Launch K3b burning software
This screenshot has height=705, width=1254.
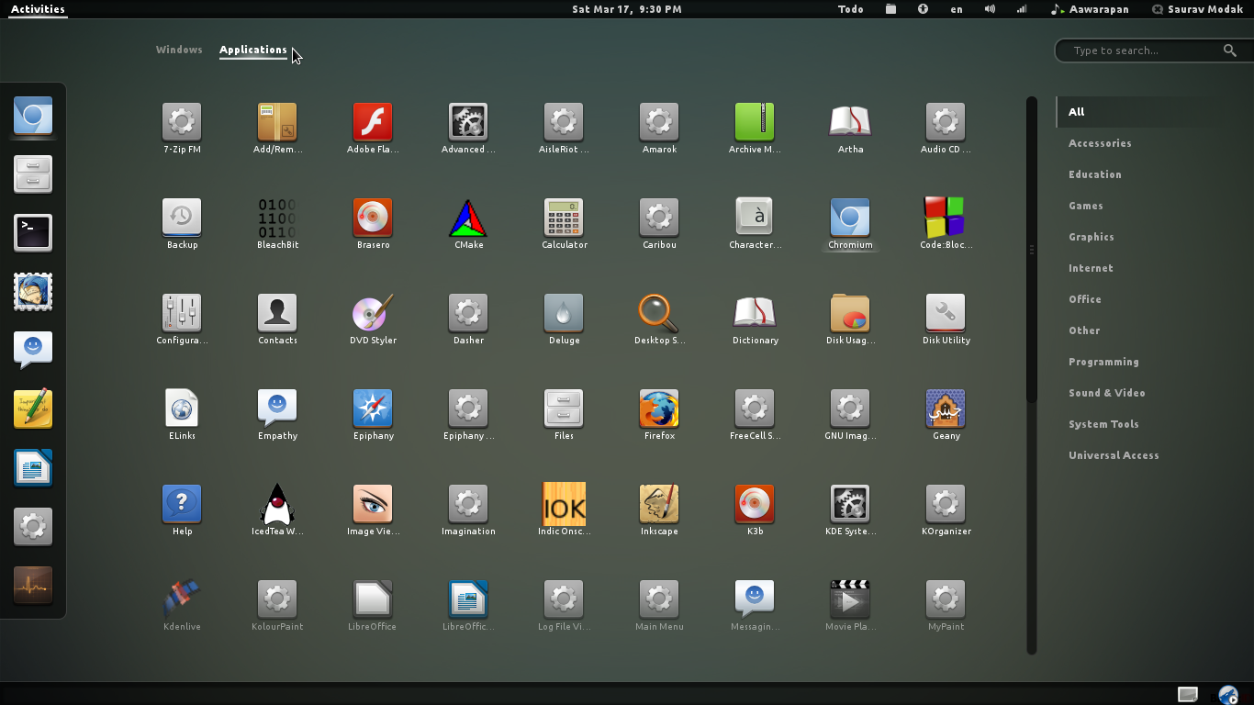754,503
